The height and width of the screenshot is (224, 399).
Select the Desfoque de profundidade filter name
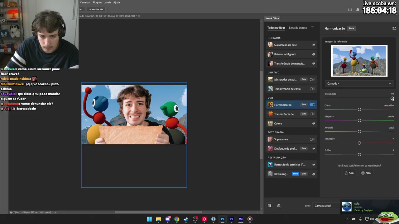pyautogui.click(x=285, y=149)
